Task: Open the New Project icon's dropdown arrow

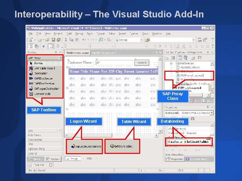Action: (35, 40)
